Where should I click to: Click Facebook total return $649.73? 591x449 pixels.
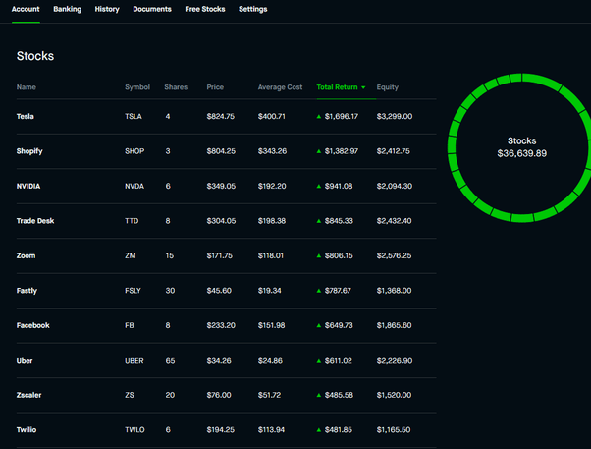click(x=339, y=325)
